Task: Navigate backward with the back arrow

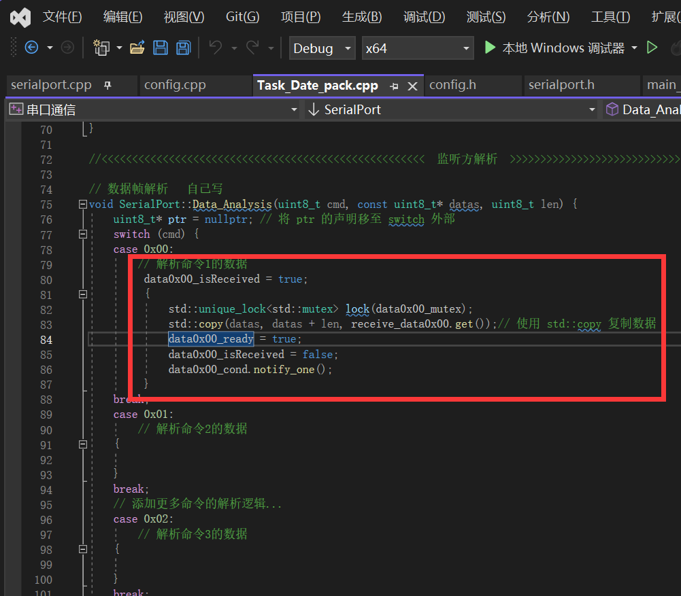Action: (x=32, y=47)
